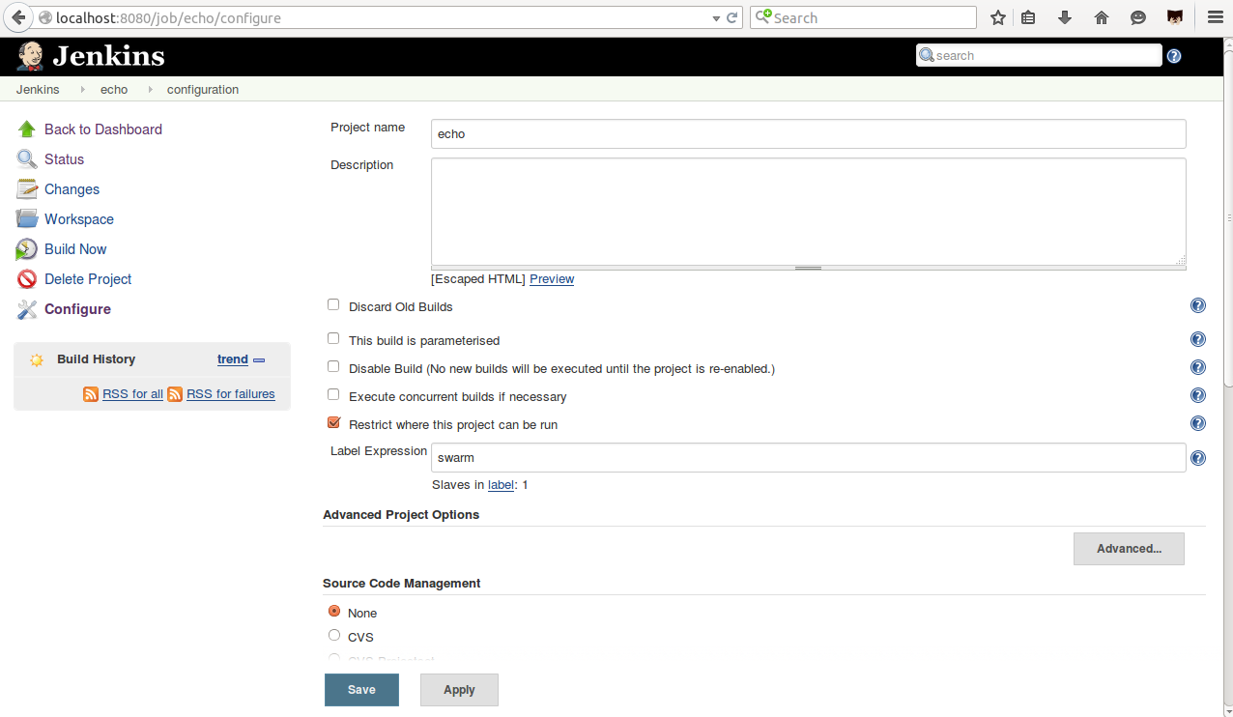The image size is (1233, 717).
Task: Click the Status magnifier icon
Action: (x=27, y=159)
